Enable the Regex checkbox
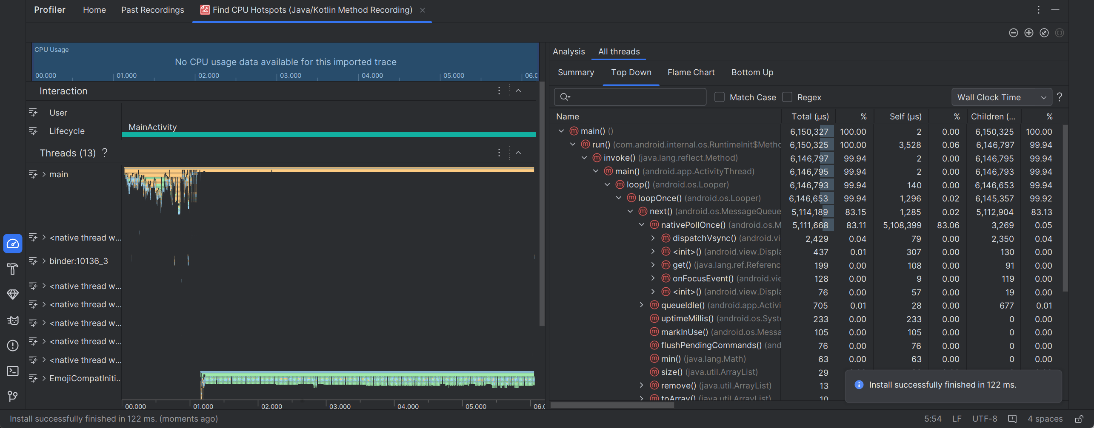Image resolution: width=1094 pixels, height=428 pixels. pyautogui.click(x=787, y=97)
